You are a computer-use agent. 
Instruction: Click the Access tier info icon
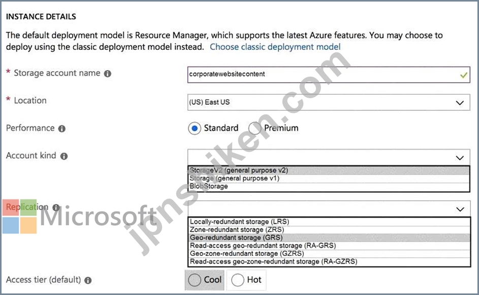(88, 280)
